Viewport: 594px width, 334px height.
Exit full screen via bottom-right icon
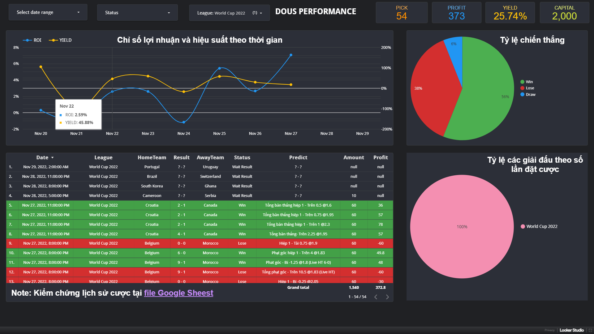[590, 330]
